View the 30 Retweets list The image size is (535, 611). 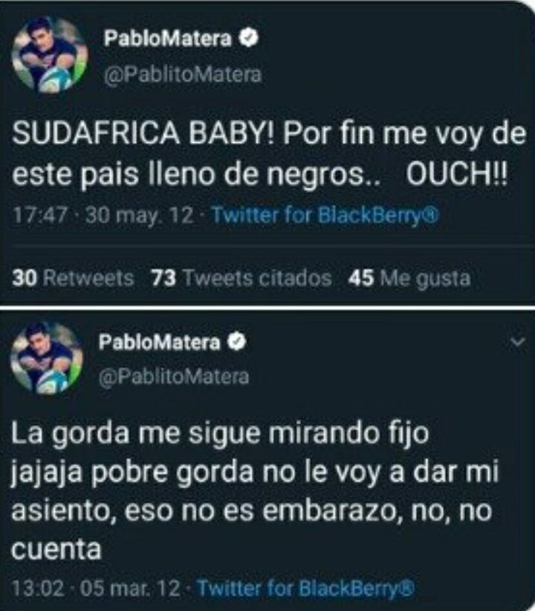[x=73, y=278]
